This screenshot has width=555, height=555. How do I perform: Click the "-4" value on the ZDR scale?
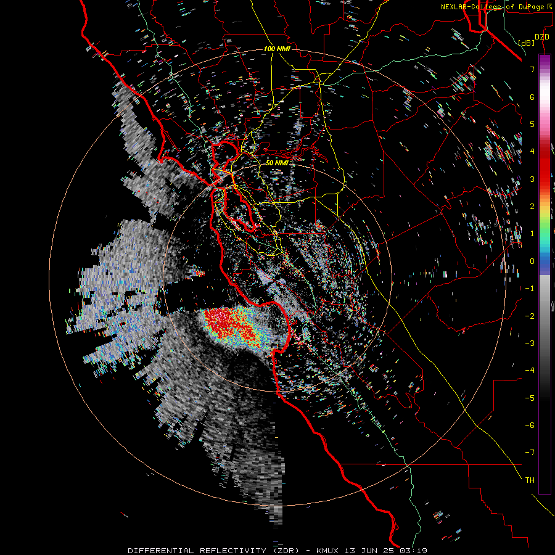click(x=530, y=371)
